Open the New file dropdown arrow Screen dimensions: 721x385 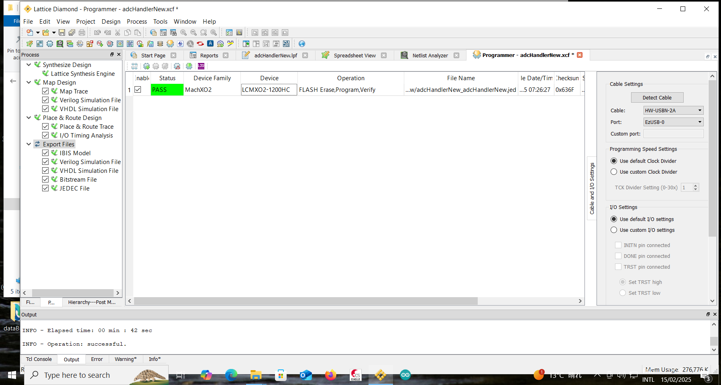[x=38, y=32]
